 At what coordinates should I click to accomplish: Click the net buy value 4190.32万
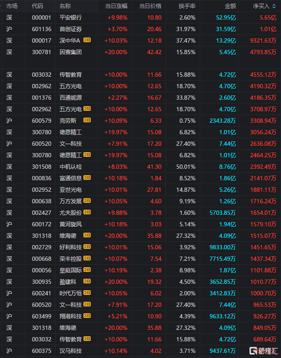[x=263, y=86]
